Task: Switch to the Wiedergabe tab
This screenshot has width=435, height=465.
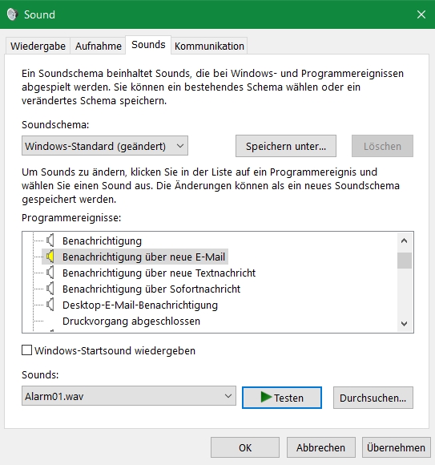Action: (x=38, y=46)
